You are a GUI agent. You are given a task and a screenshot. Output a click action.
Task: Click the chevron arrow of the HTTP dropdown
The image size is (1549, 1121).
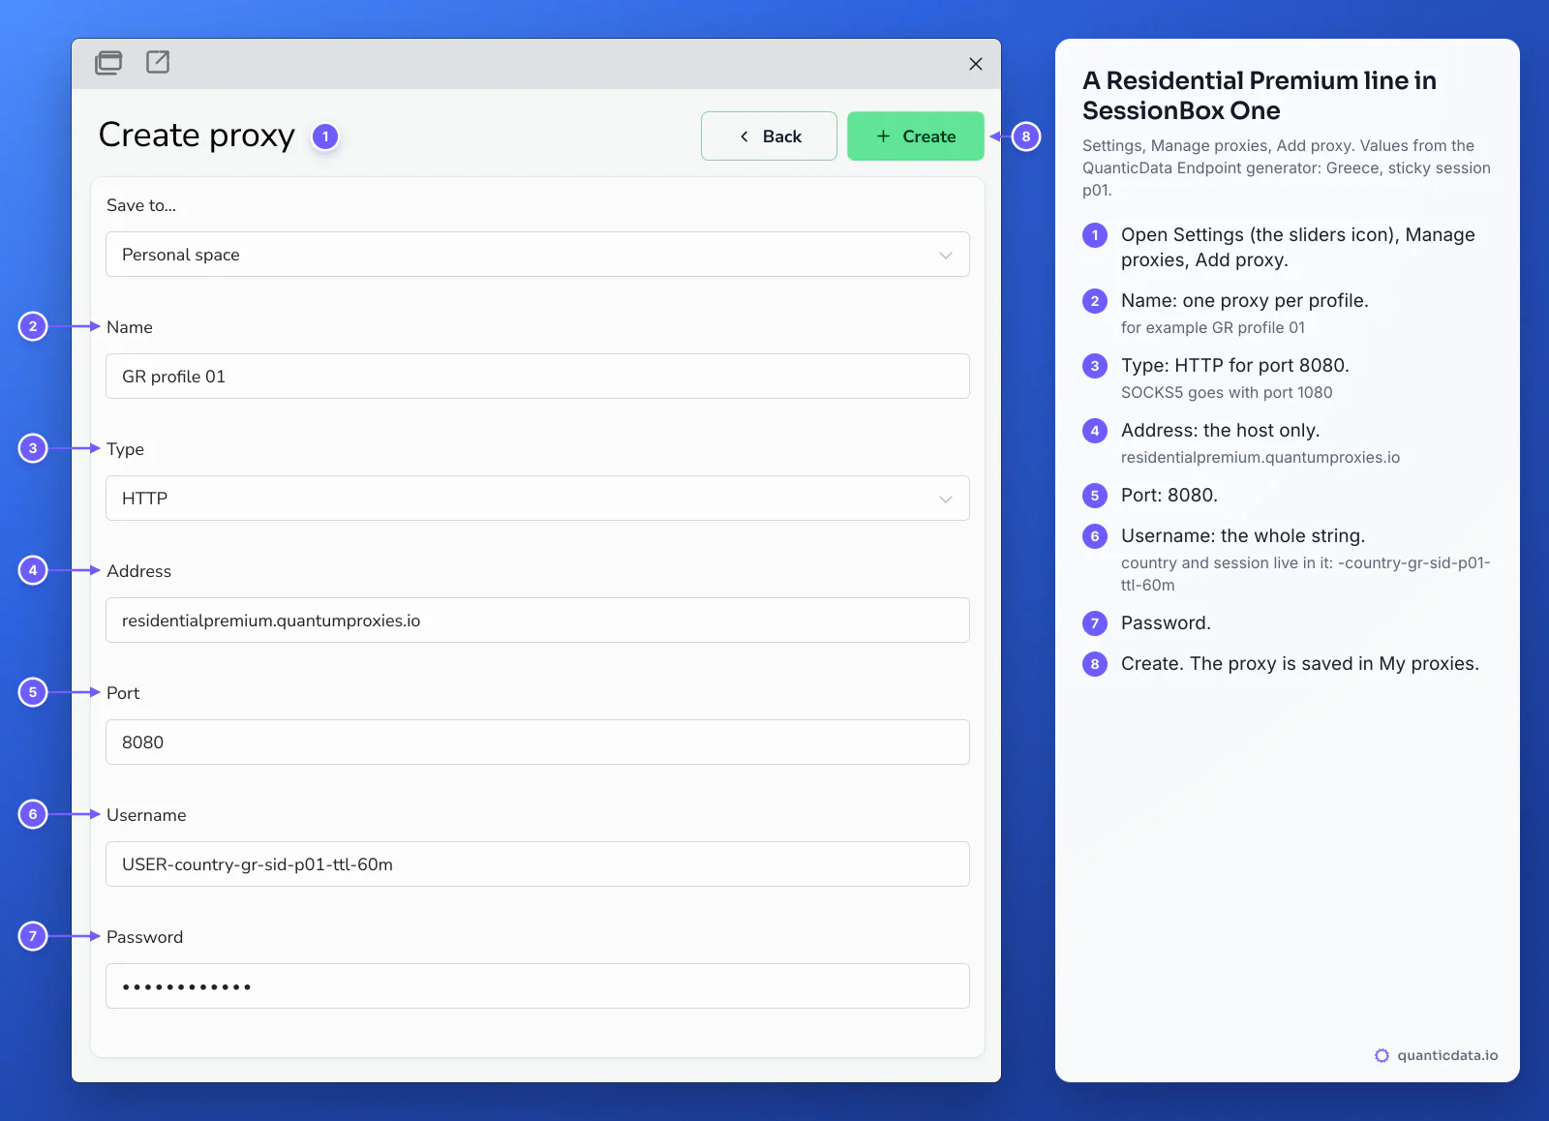pyautogui.click(x=946, y=500)
